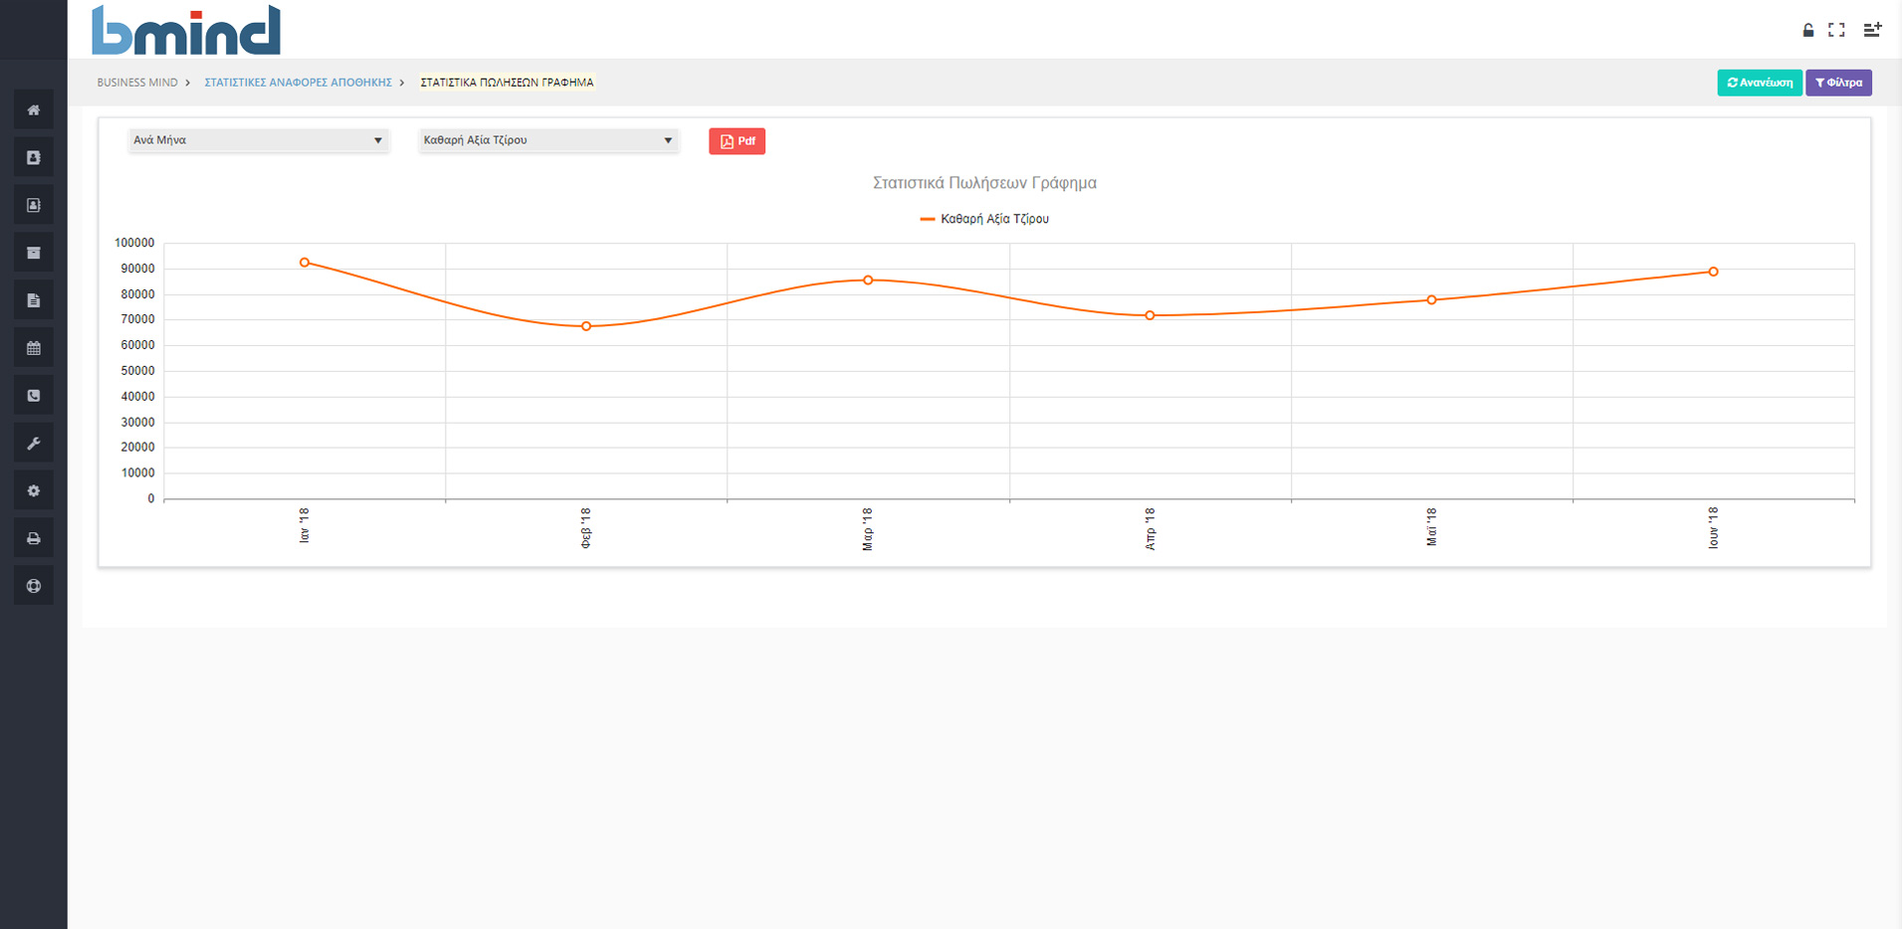Click the Μαϊ '18 data point
Screen dimensions: 1902x929
[x=1431, y=299]
